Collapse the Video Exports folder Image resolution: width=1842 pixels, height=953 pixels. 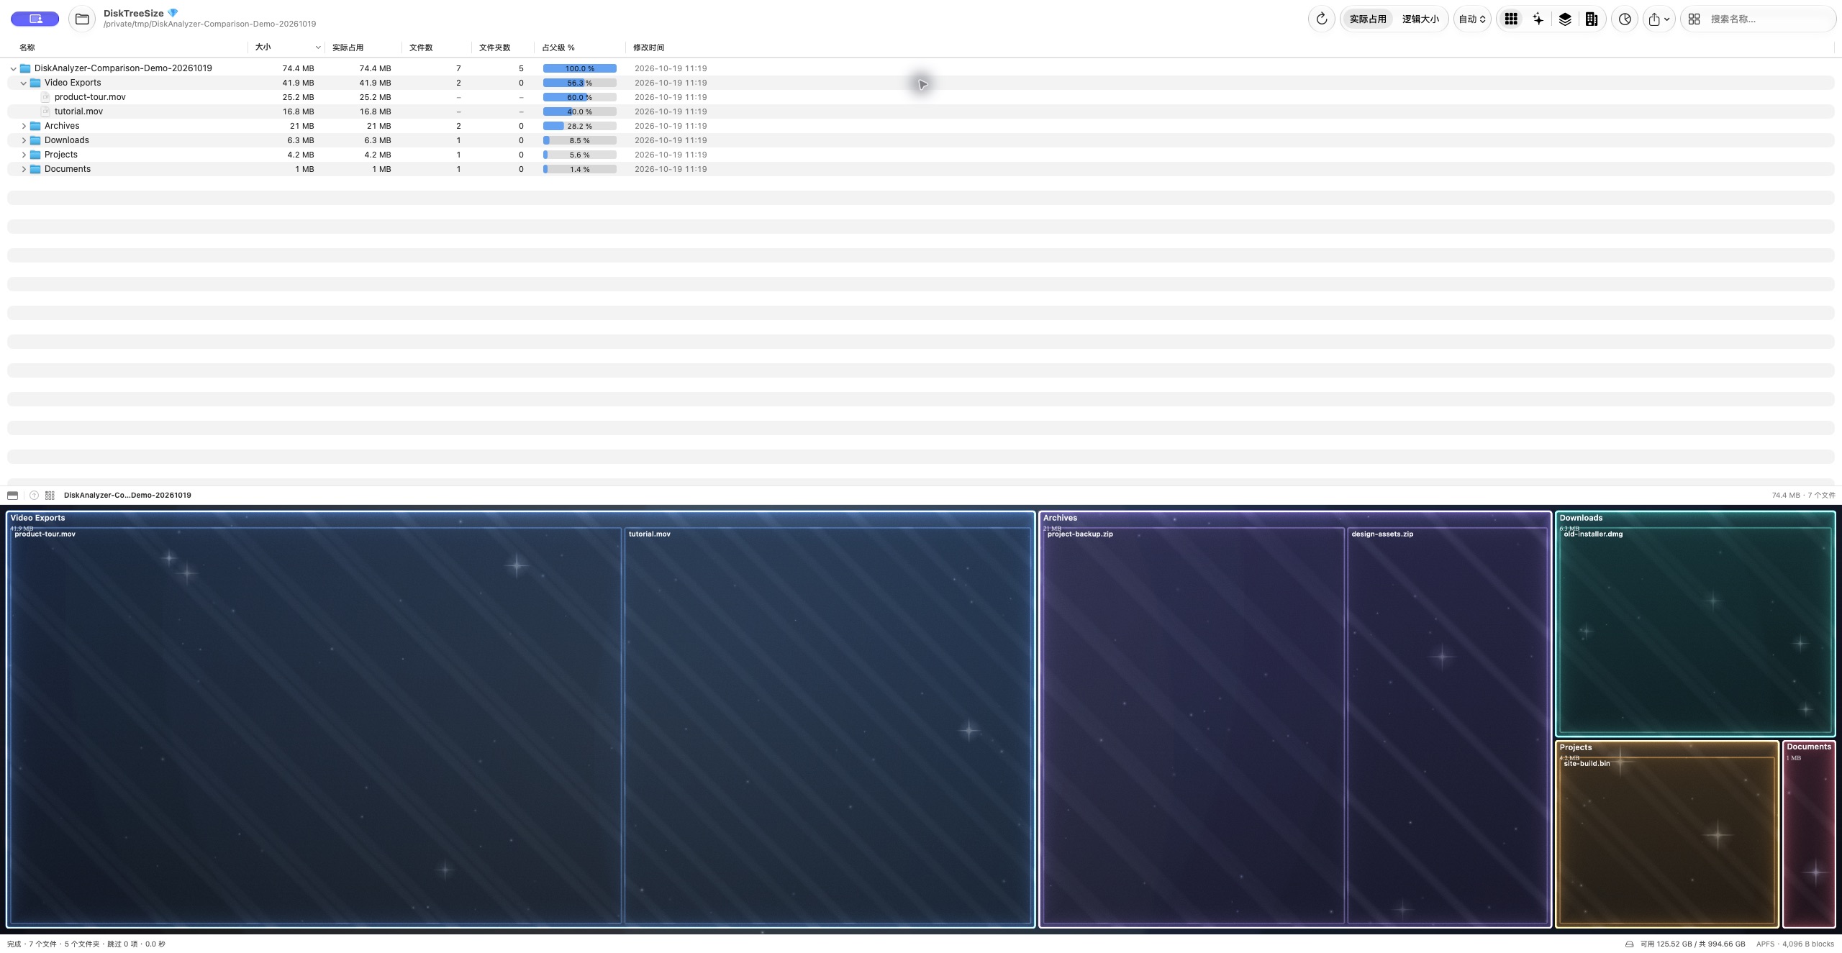pyautogui.click(x=24, y=83)
